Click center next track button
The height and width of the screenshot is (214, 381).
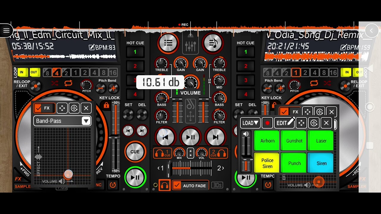216,137
